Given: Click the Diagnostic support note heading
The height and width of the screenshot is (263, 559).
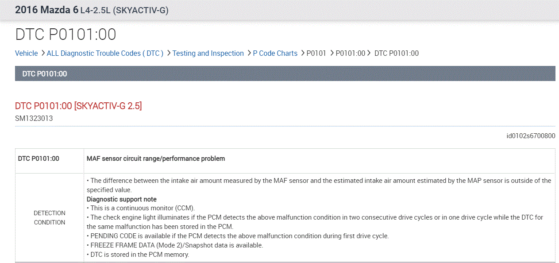Looking at the screenshot, I should 121,199.
